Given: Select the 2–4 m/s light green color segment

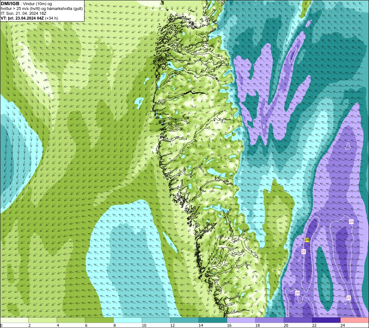Looking at the screenshot, I should coord(42,320).
